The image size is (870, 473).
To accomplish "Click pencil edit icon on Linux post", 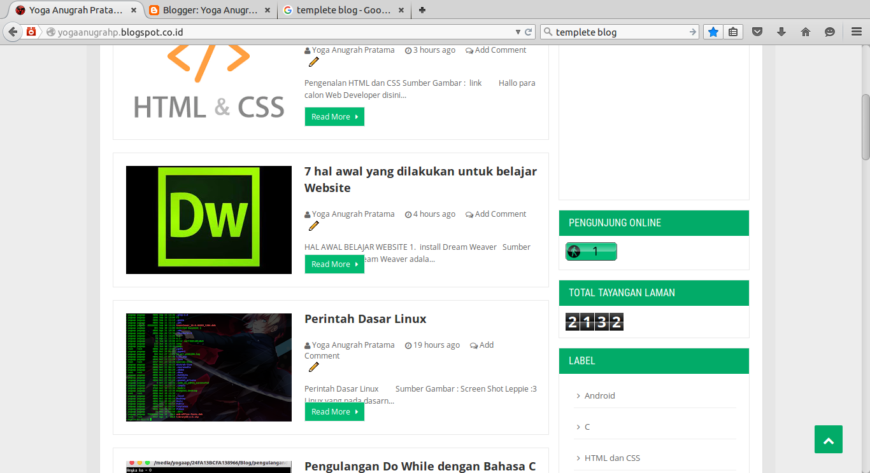I will pos(313,367).
